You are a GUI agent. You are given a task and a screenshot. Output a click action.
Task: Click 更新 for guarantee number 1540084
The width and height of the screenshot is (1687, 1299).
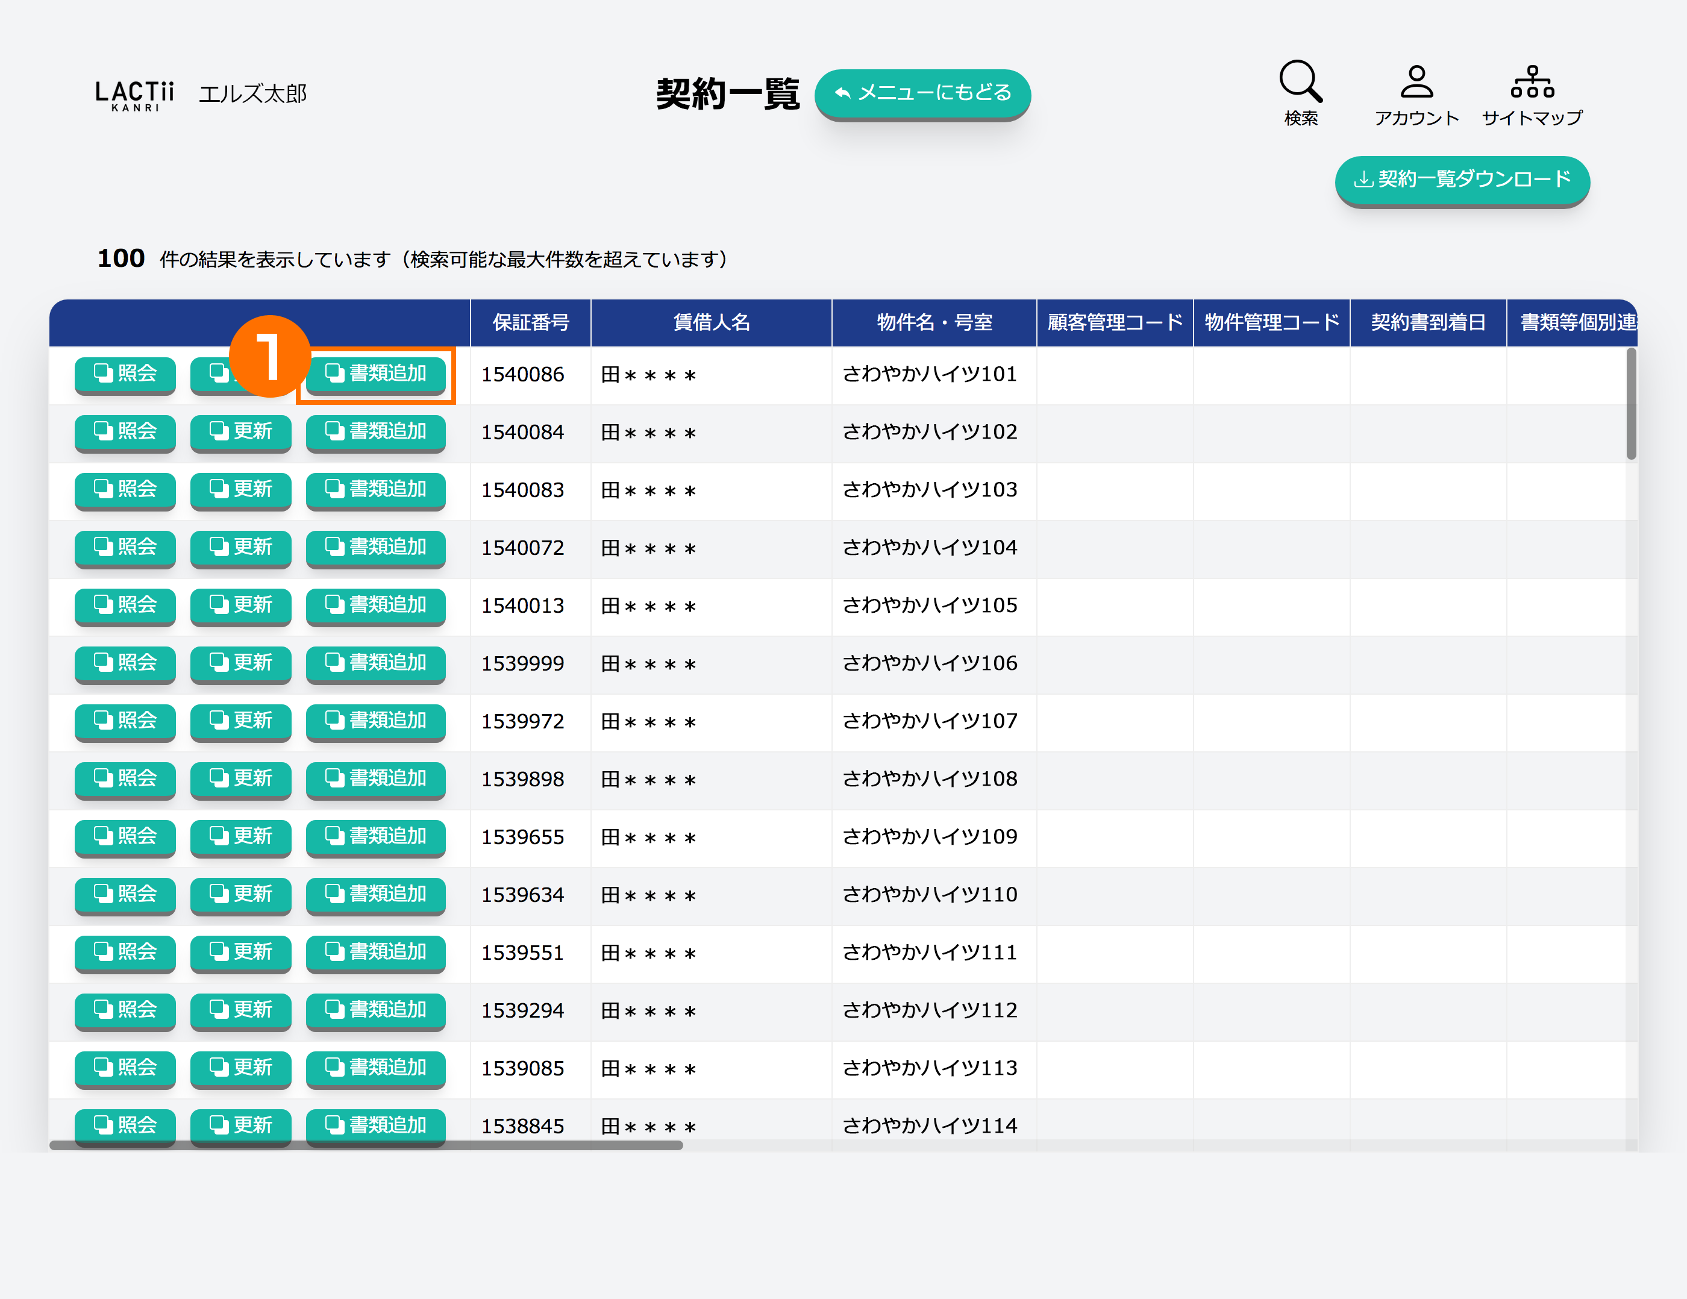click(x=240, y=431)
